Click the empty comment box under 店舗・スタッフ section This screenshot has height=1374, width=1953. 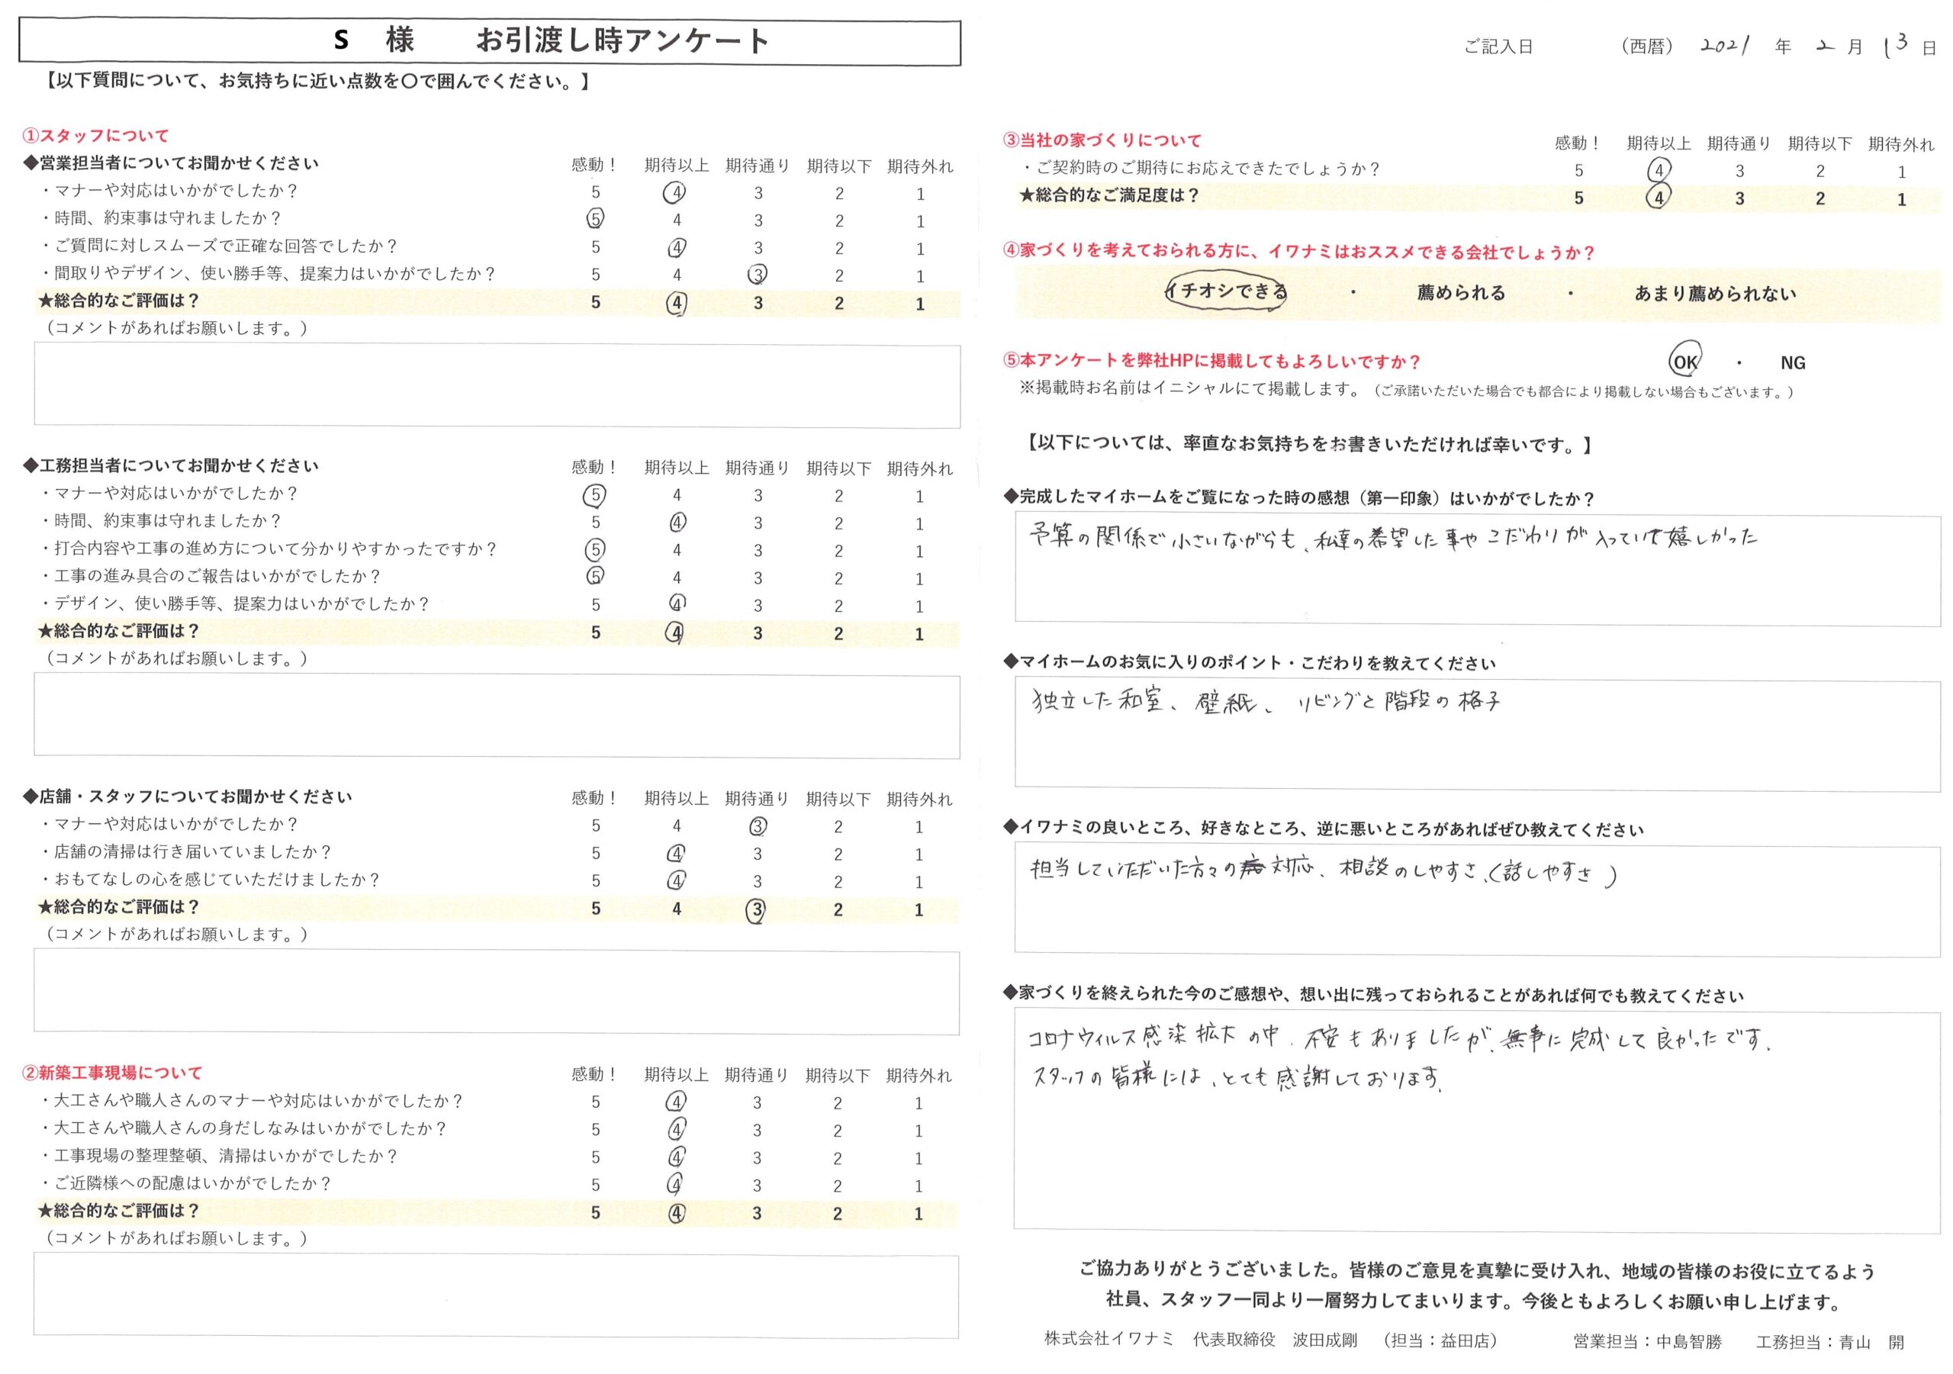497,993
